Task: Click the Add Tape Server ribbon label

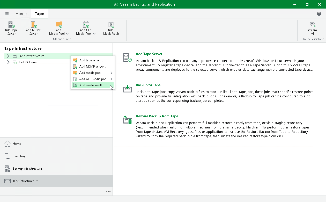Action: tap(11, 32)
